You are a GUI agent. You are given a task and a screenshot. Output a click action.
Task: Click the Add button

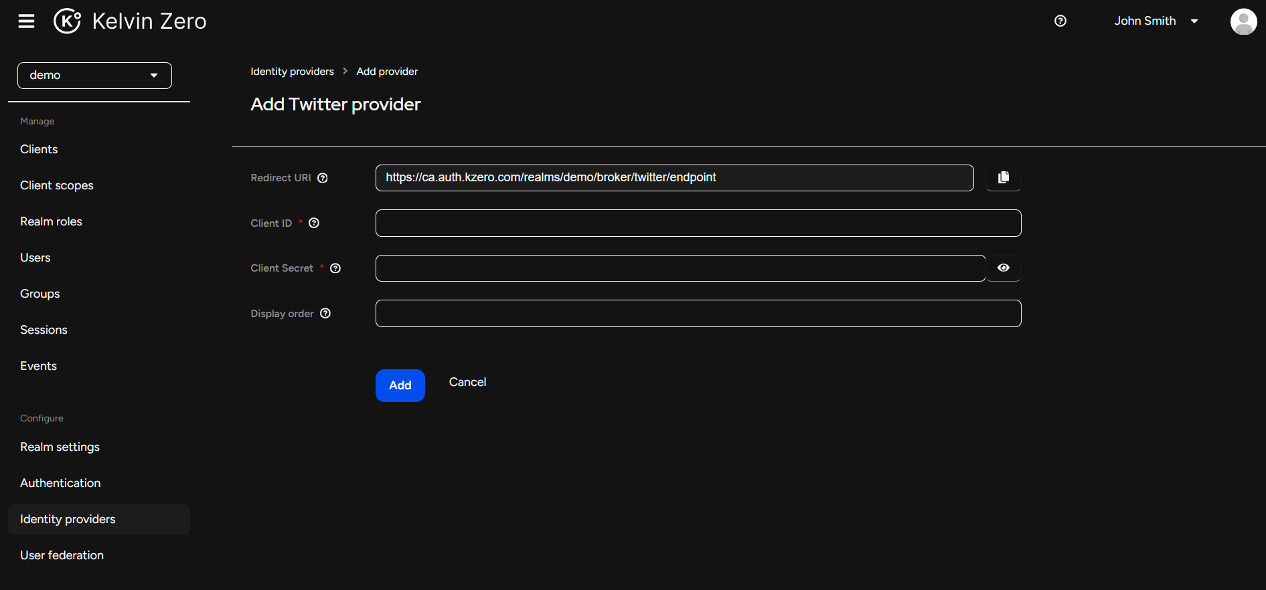(x=400, y=385)
